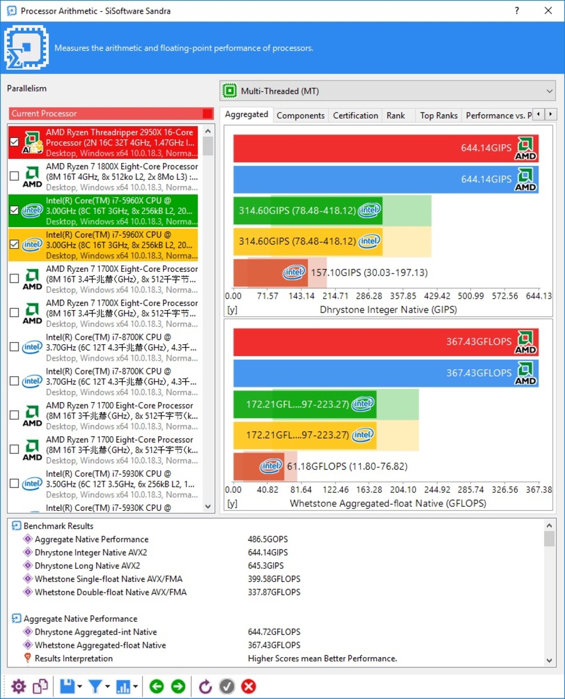Click the diamond icon beside Dhrystone Integer Native AVX2
Image resolution: width=565 pixels, height=699 pixels.
pyautogui.click(x=27, y=553)
